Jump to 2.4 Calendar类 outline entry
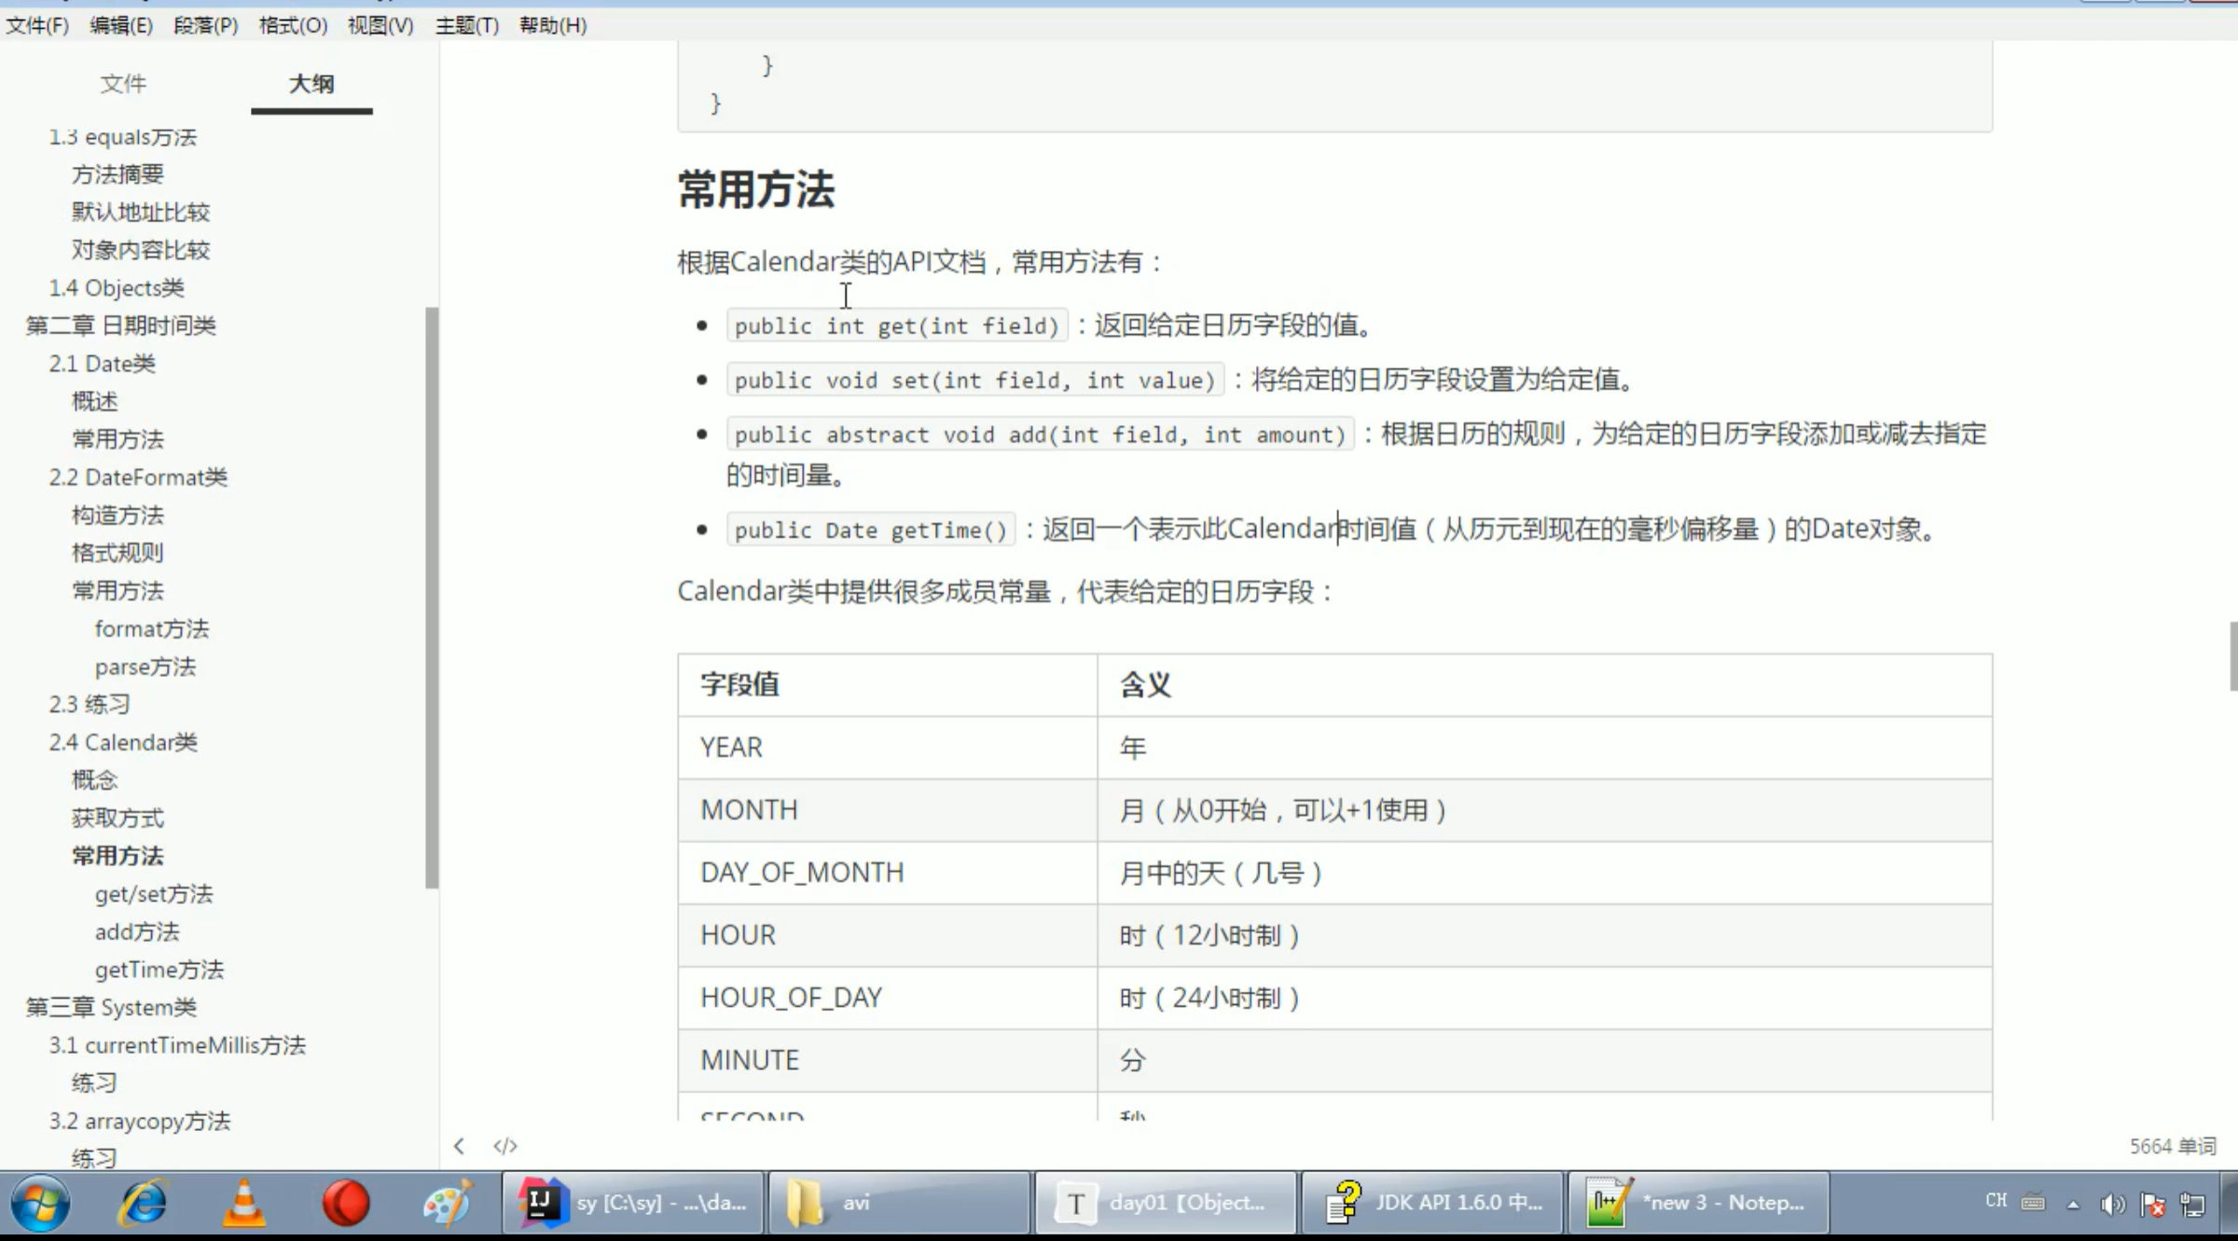 click(123, 742)
